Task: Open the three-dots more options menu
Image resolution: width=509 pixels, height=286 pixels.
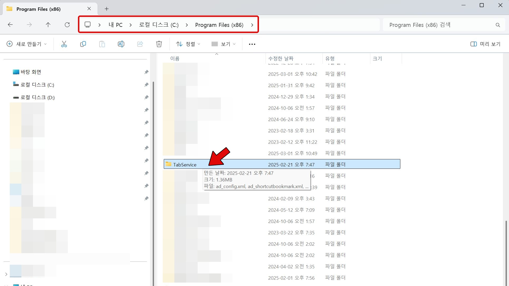Action: coord(252,44)
